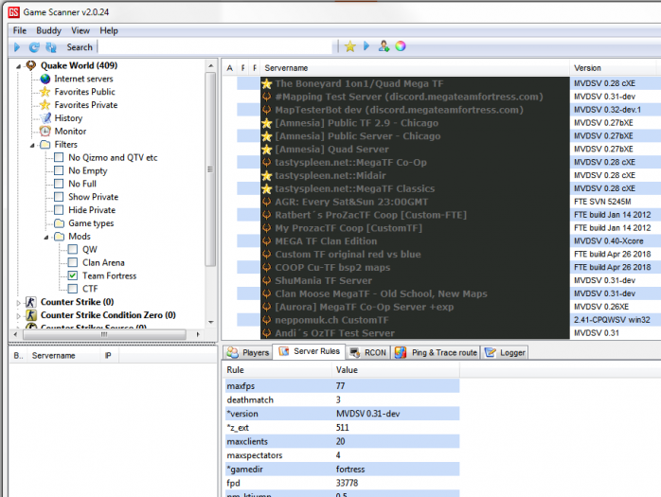Expand the Counter Strike (0) node
This screenshot has height=497, width=661.
18,303
